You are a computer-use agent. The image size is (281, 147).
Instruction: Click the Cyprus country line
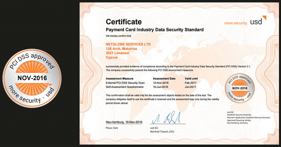[112, 58]
